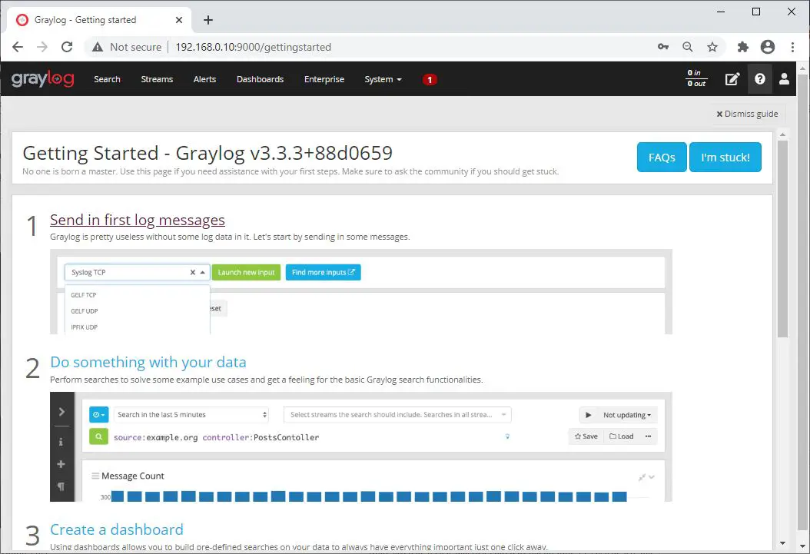
Task: Click the play button to run search
Action: click(x=588, y=415)
